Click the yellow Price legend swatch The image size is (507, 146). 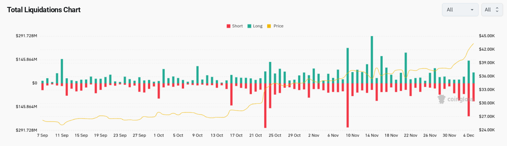269,26
